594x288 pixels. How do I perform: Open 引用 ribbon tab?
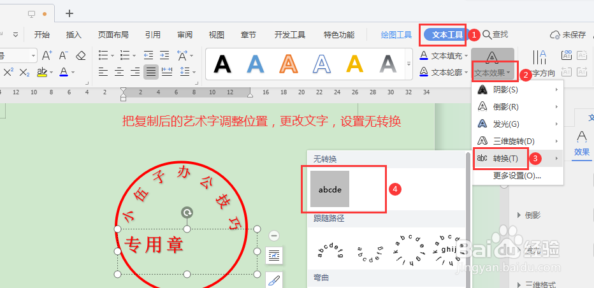coord(153,35)
